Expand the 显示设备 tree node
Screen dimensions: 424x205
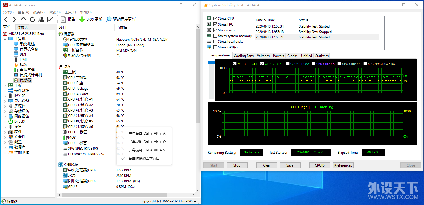pos(5,101)
